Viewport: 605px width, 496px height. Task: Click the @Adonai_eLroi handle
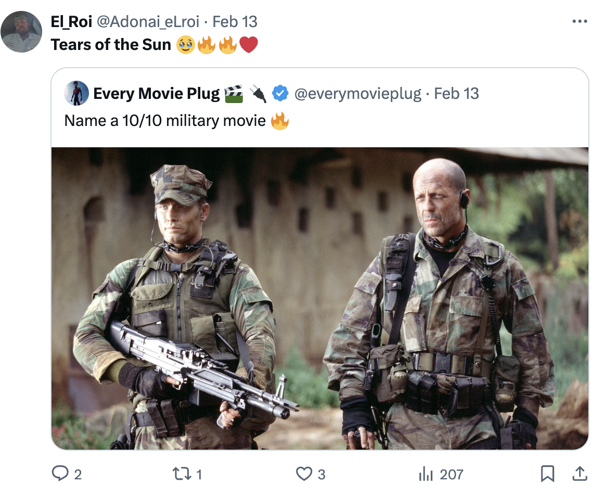148,21
